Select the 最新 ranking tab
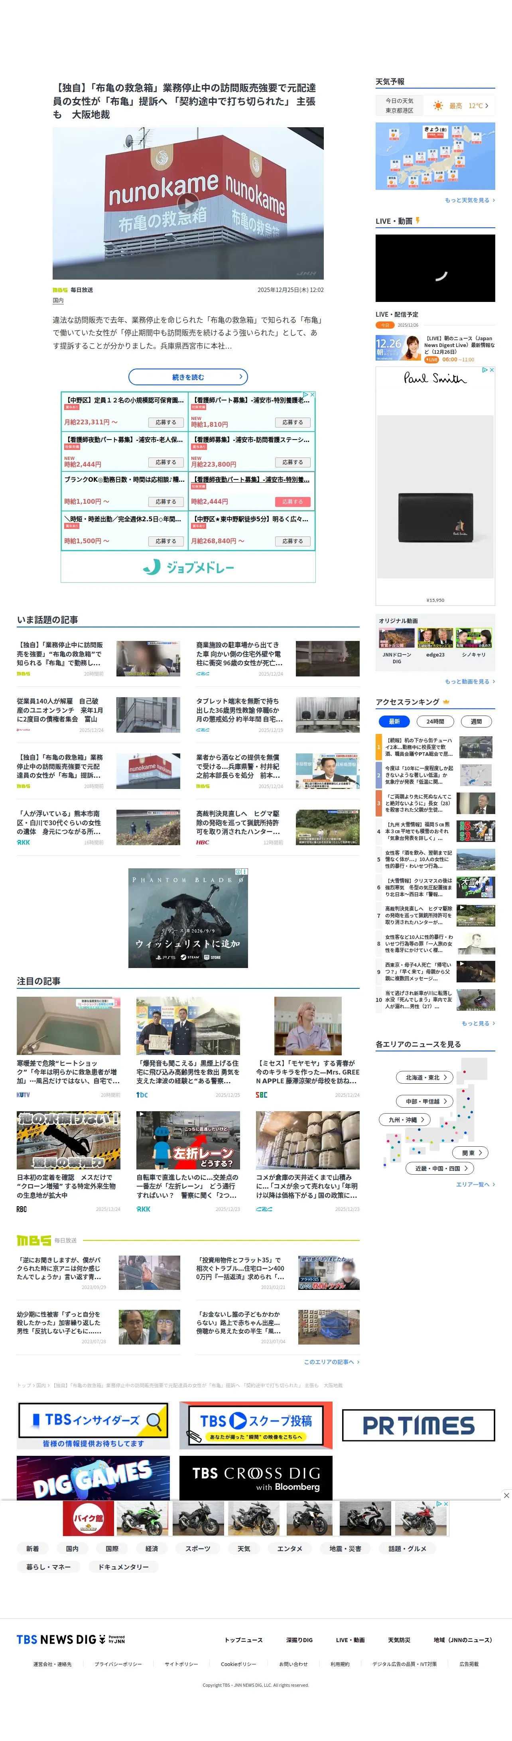This screenshot has width=512, height=1741. point(394,721)
